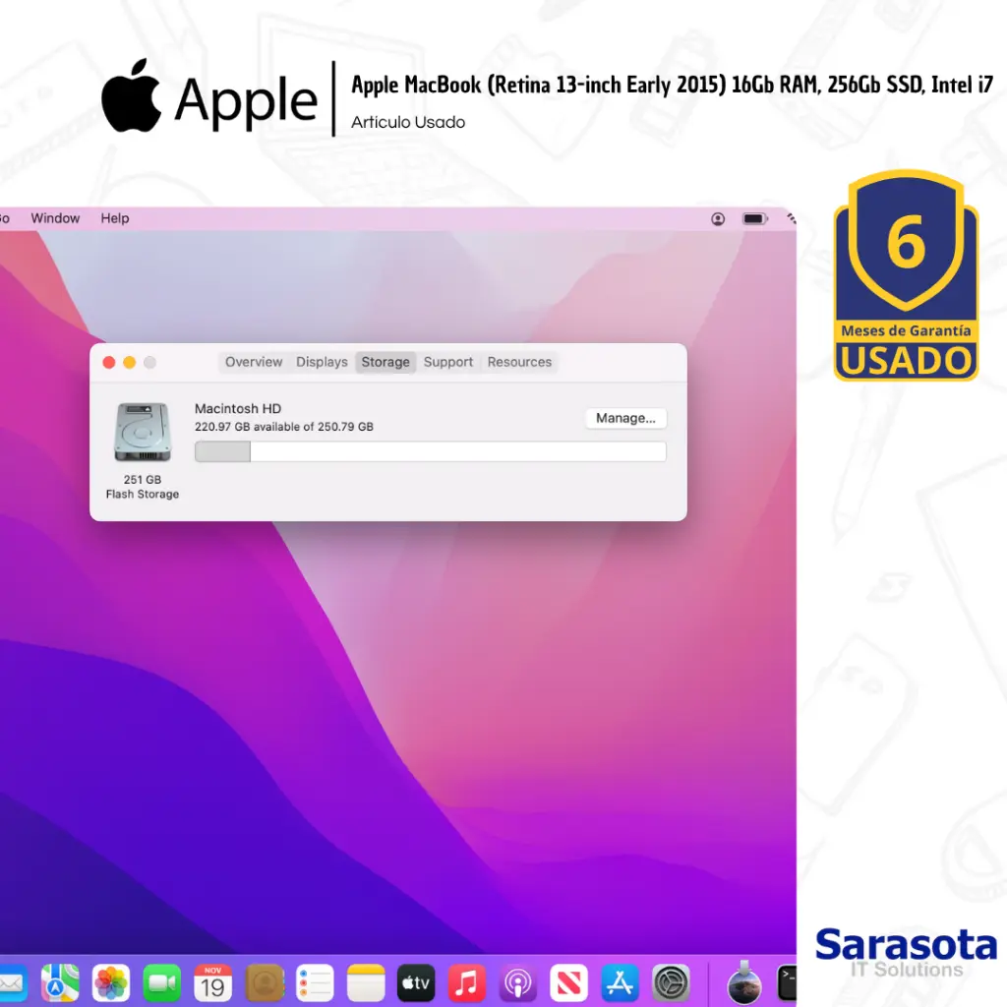The width and height of the screenshot is (1007, 1007).
Task: Launch the Photos app in dock
Action: [x=111, y=982]
